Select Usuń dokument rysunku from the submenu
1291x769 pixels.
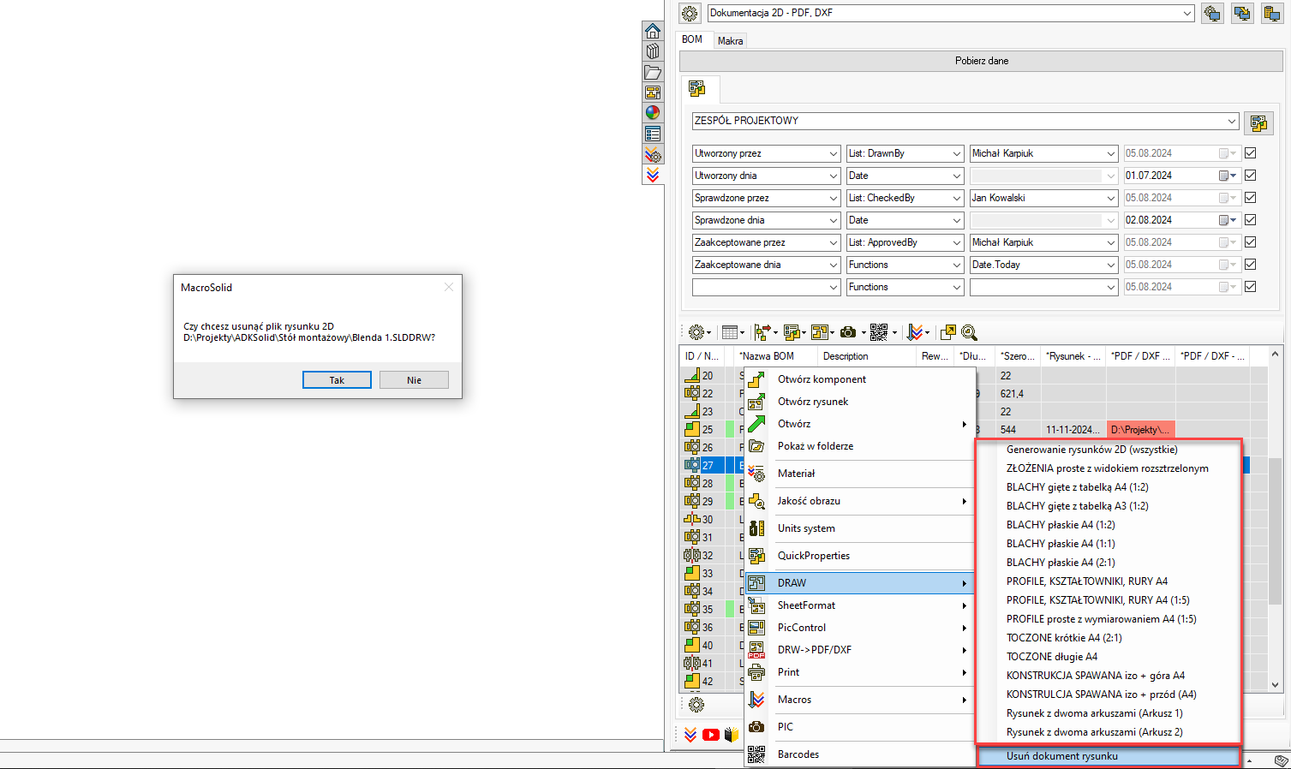(x=1062, y=756)
